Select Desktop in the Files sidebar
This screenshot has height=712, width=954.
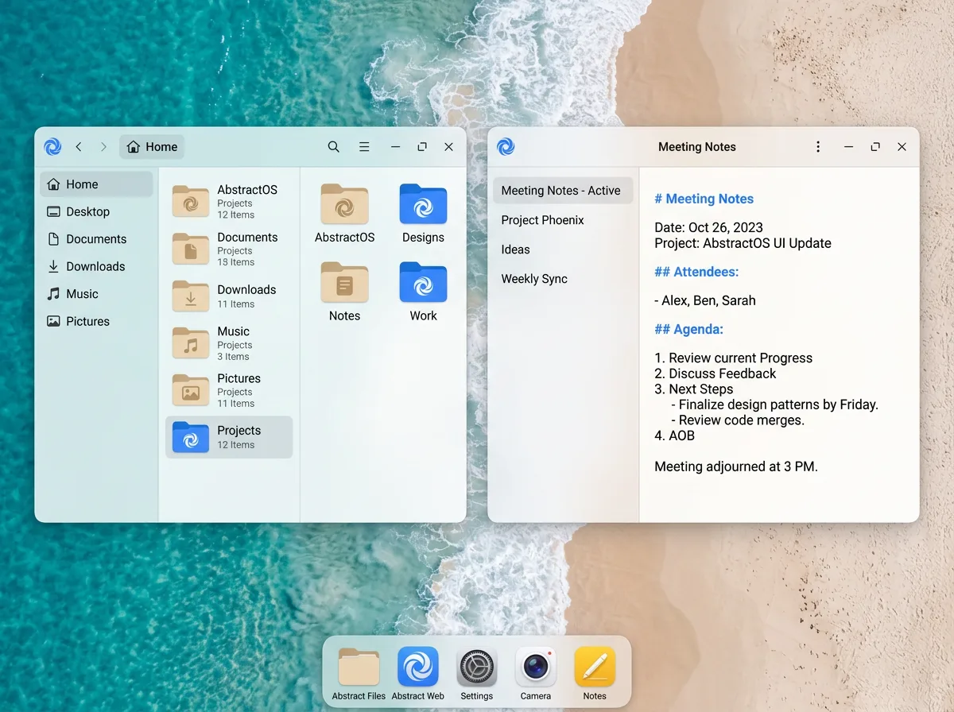coord(96,211)
